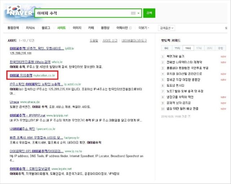Click the ipercent.co.kr URL
Screen dimensions: 231x184
(x=46, y=129)
